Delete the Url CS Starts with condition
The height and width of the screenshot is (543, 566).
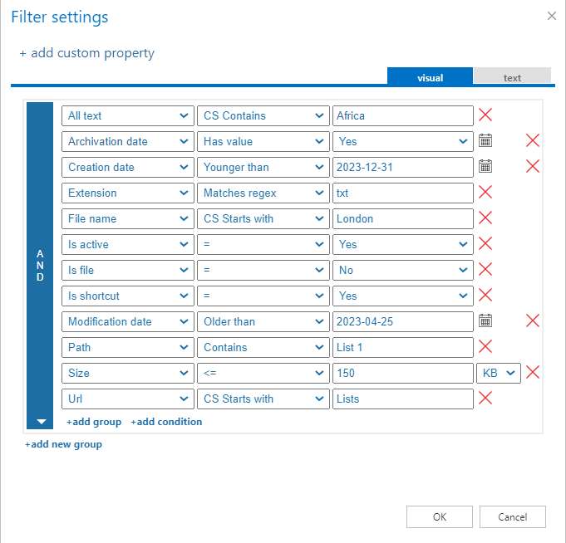pos(485,399)
